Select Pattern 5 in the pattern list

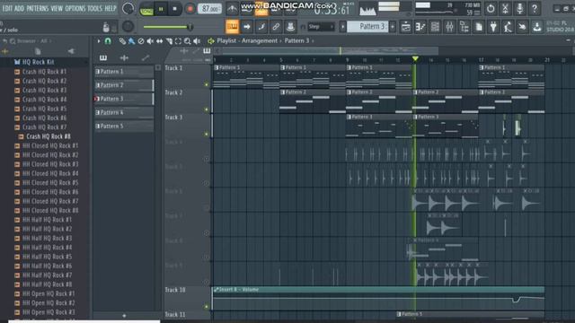[123, 126]
